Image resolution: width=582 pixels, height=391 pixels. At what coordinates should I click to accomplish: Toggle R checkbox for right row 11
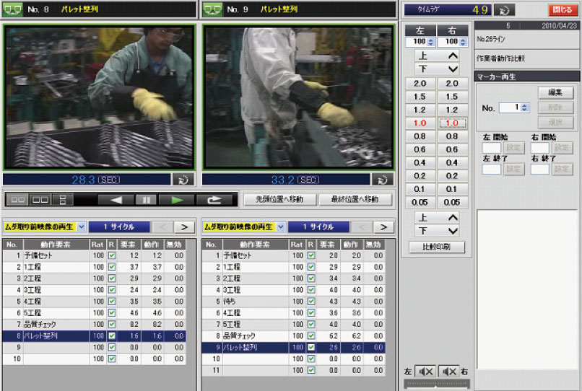click(311, 371)
